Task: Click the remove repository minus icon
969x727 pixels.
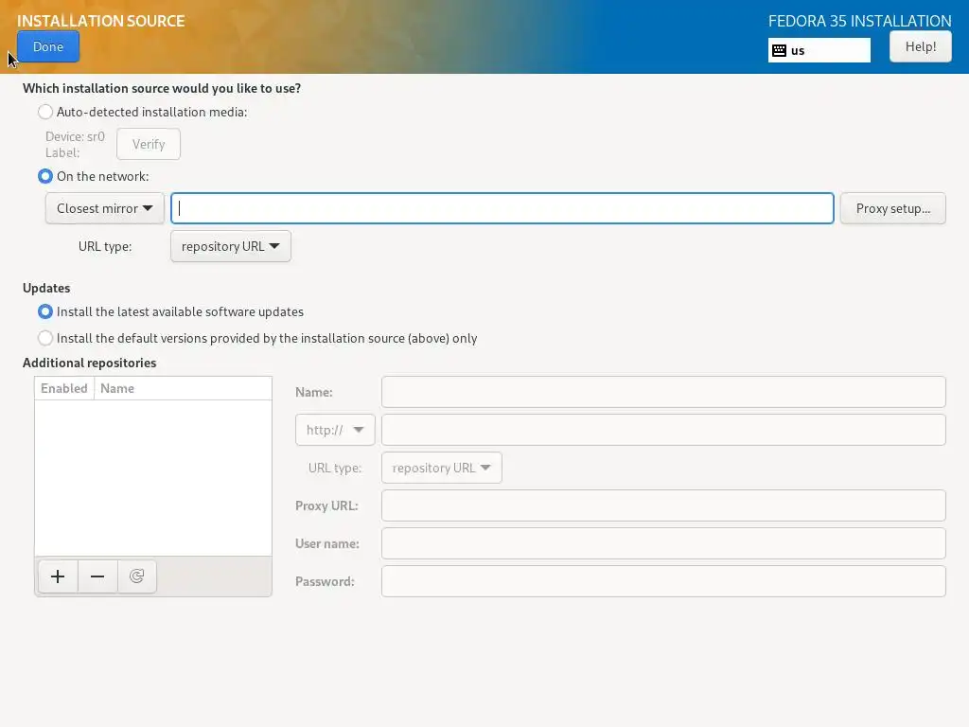Action: [97, 576]
